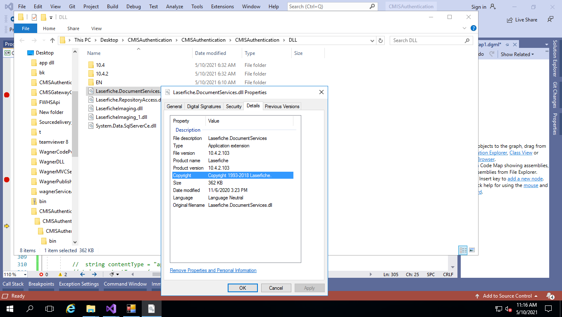Open Visual Studio from the taskbar
562x317 pixels.
(111, 308)
